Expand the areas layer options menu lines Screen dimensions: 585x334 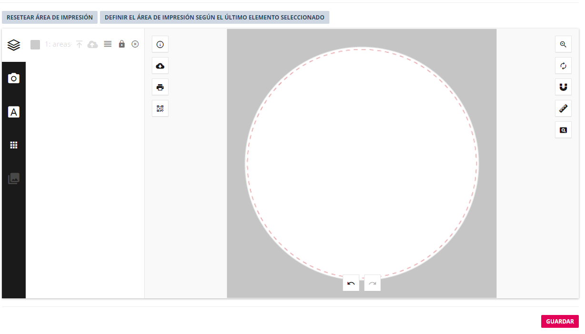coord(108,44)
